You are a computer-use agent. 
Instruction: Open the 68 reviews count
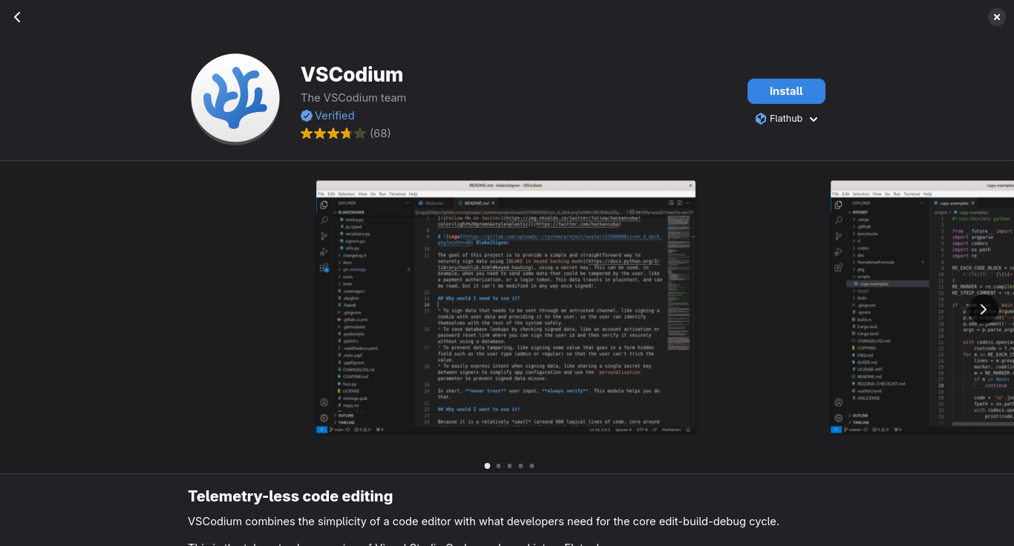[x=380, y=134]
